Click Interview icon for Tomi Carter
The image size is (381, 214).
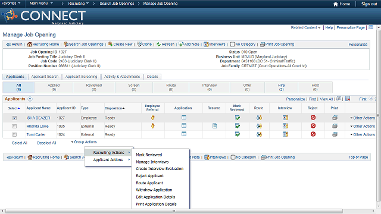(x=285, y=134)
